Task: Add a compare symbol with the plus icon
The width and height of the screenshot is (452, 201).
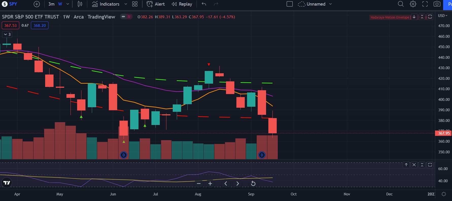Action: pyautogui.click(x=37, y=4)
